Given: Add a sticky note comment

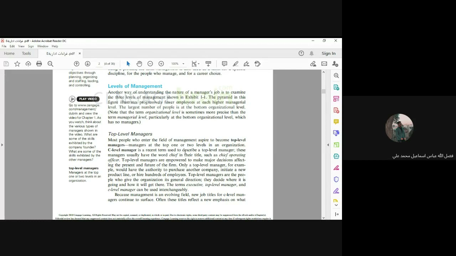Looking at the screenshot, I should [x=224, y=64].
